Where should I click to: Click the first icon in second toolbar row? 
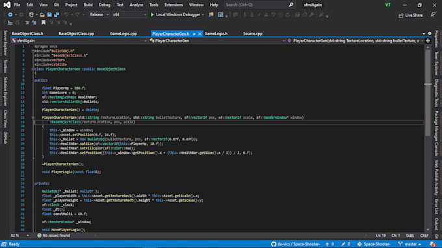[x=10, y=23]
